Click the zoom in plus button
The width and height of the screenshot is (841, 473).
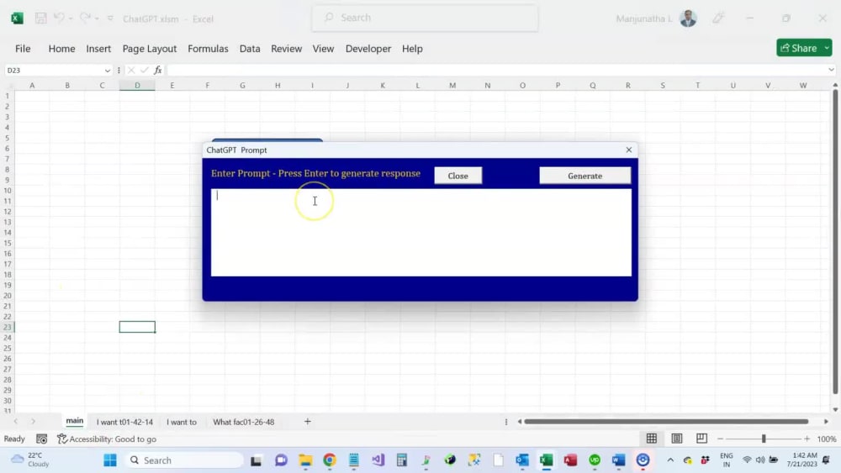click(x=807, y=439)
